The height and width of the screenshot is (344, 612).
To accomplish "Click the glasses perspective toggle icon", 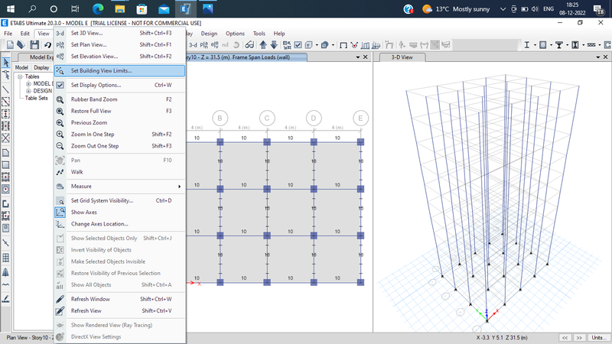I will click(x=249, y=45).
